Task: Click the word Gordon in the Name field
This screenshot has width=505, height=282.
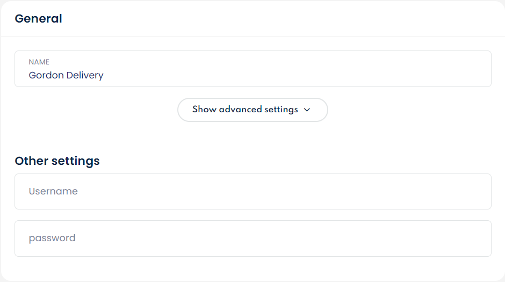Action: pos(46,75)
